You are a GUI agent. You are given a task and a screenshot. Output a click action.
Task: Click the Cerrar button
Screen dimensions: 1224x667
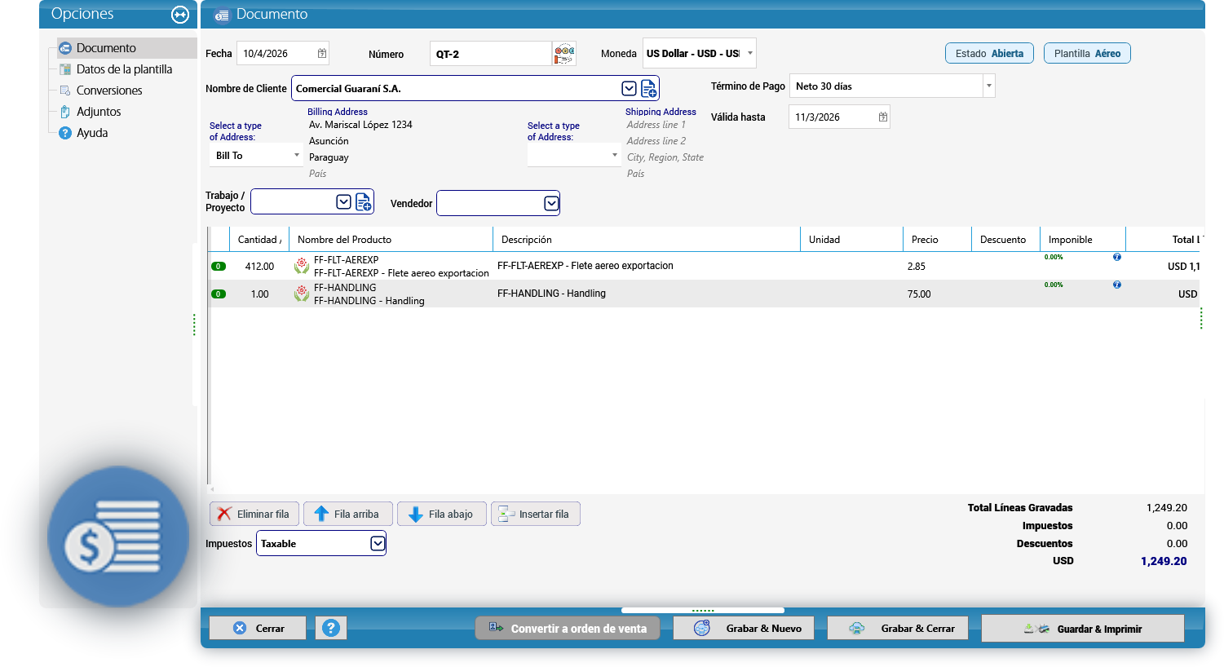pos(258,628)
